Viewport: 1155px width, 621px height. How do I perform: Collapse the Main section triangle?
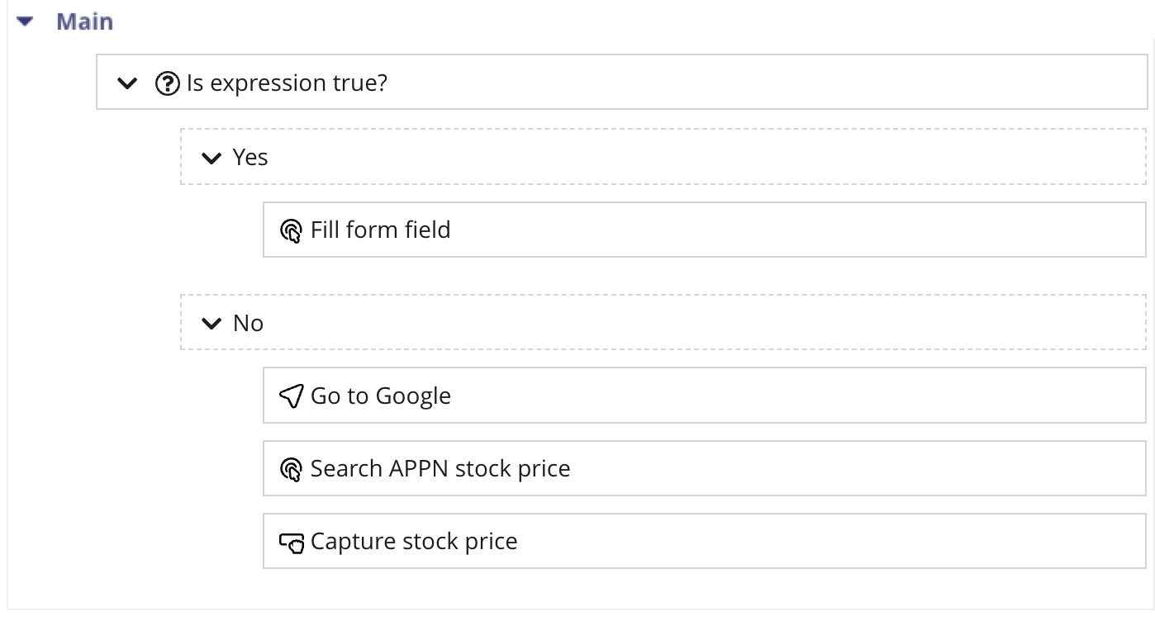(x=24, y=22)
